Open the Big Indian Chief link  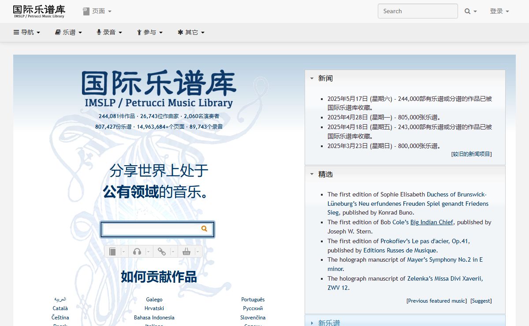pyautogui.click(x=432, y=222)
